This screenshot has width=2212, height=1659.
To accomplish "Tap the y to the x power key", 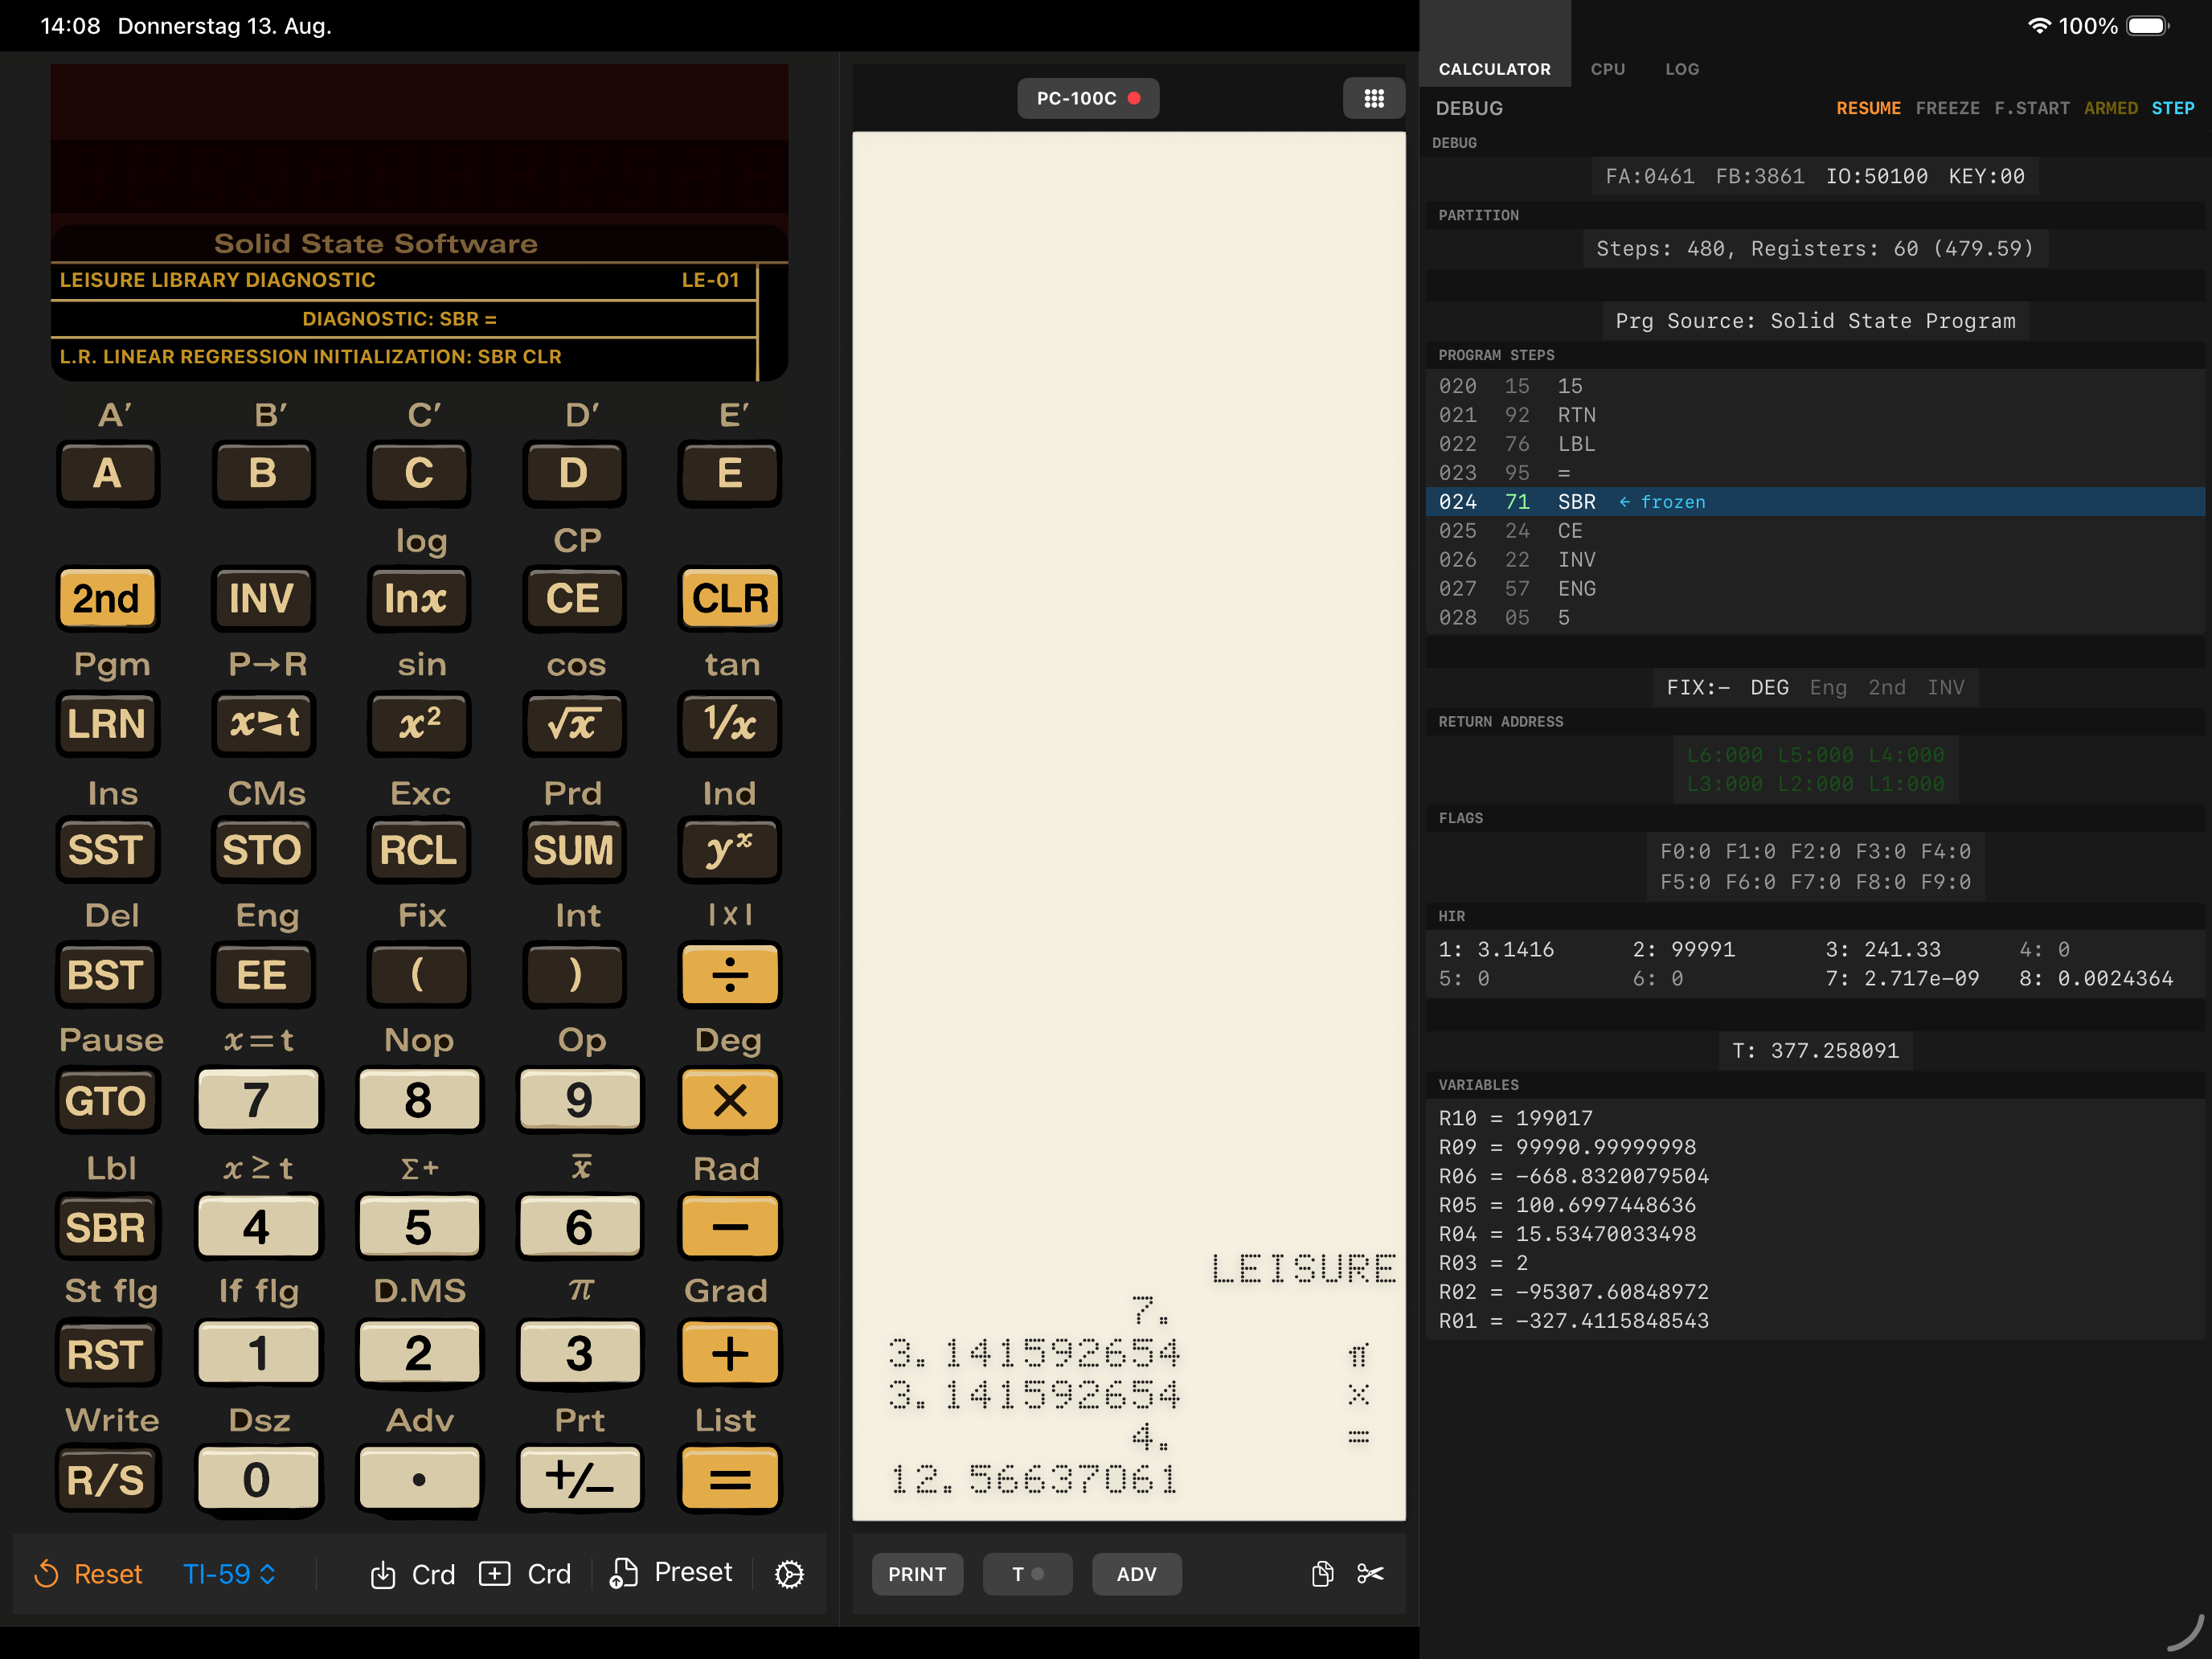I will point(730,849).
